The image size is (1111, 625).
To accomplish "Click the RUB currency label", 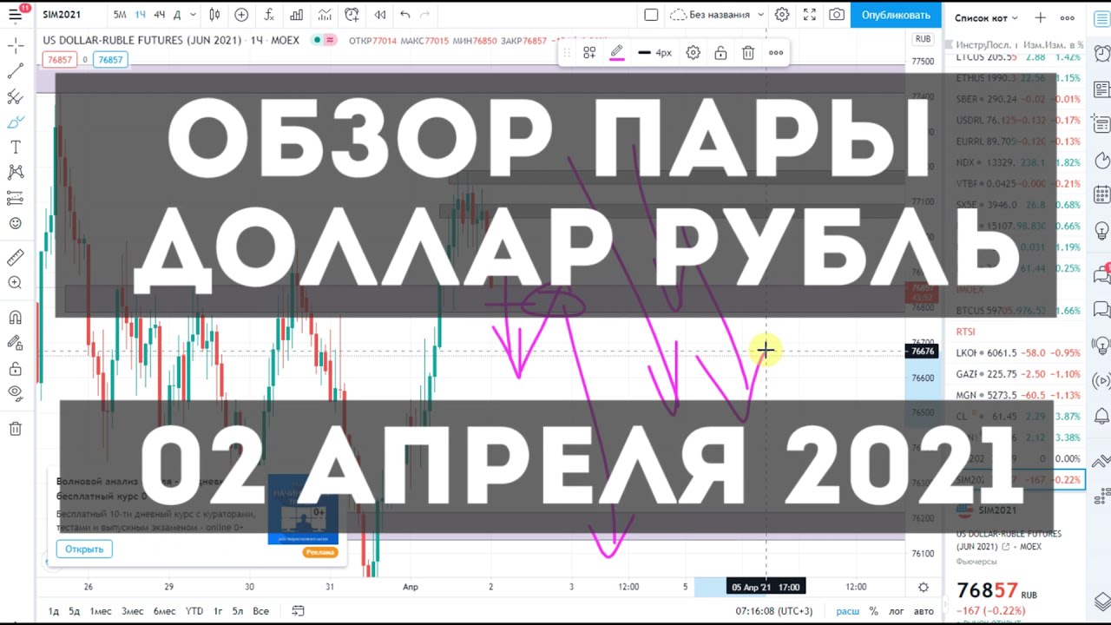I will (x=923, y=39).
